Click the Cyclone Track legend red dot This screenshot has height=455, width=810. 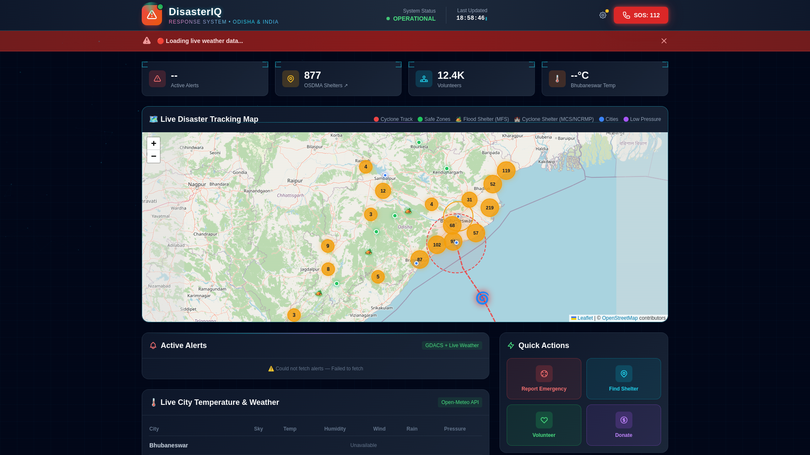tap(376, 119)
